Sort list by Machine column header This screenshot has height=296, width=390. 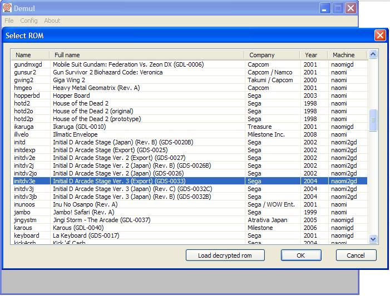coord(347,55)
